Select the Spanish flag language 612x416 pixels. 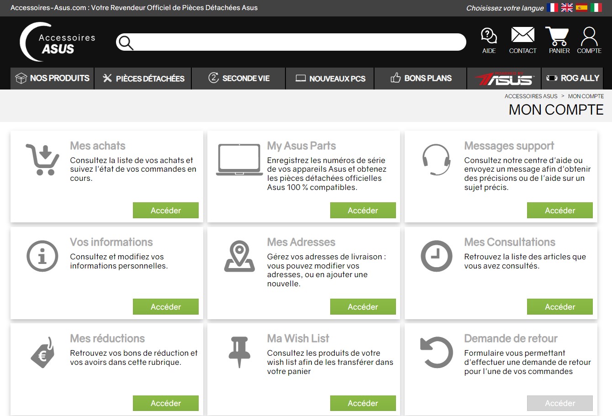click(581, 7)
